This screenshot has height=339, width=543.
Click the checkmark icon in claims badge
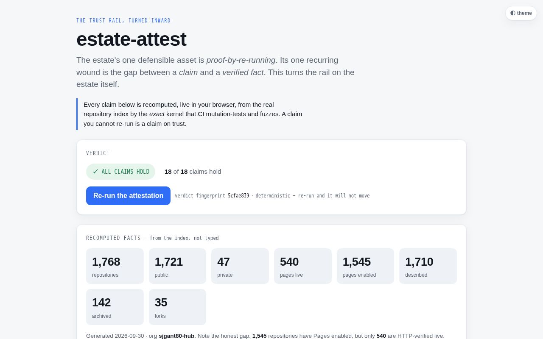coord(95,172)
